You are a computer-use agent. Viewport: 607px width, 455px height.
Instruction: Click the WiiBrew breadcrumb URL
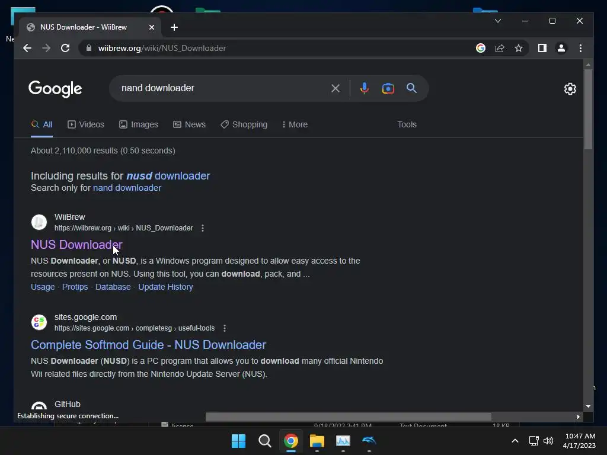pyautogui.click(x=123, y=228)
